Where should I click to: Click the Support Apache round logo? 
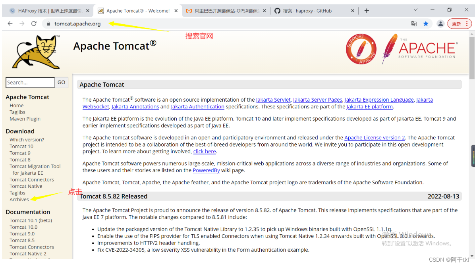[x=361, y=49]
